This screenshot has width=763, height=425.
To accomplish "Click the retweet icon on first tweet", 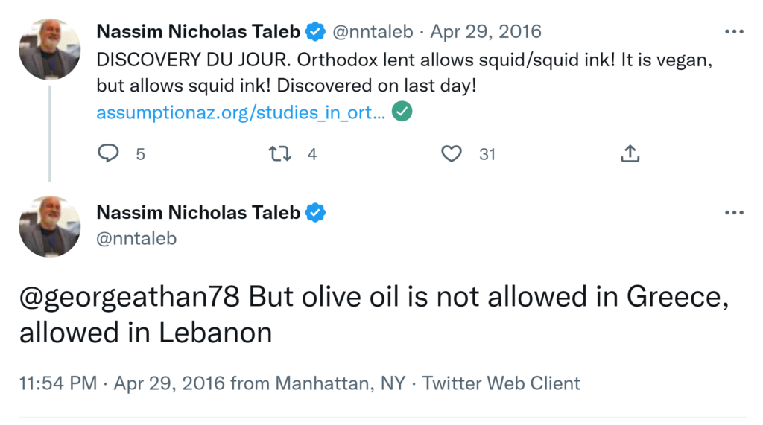I will coord(279,153).
